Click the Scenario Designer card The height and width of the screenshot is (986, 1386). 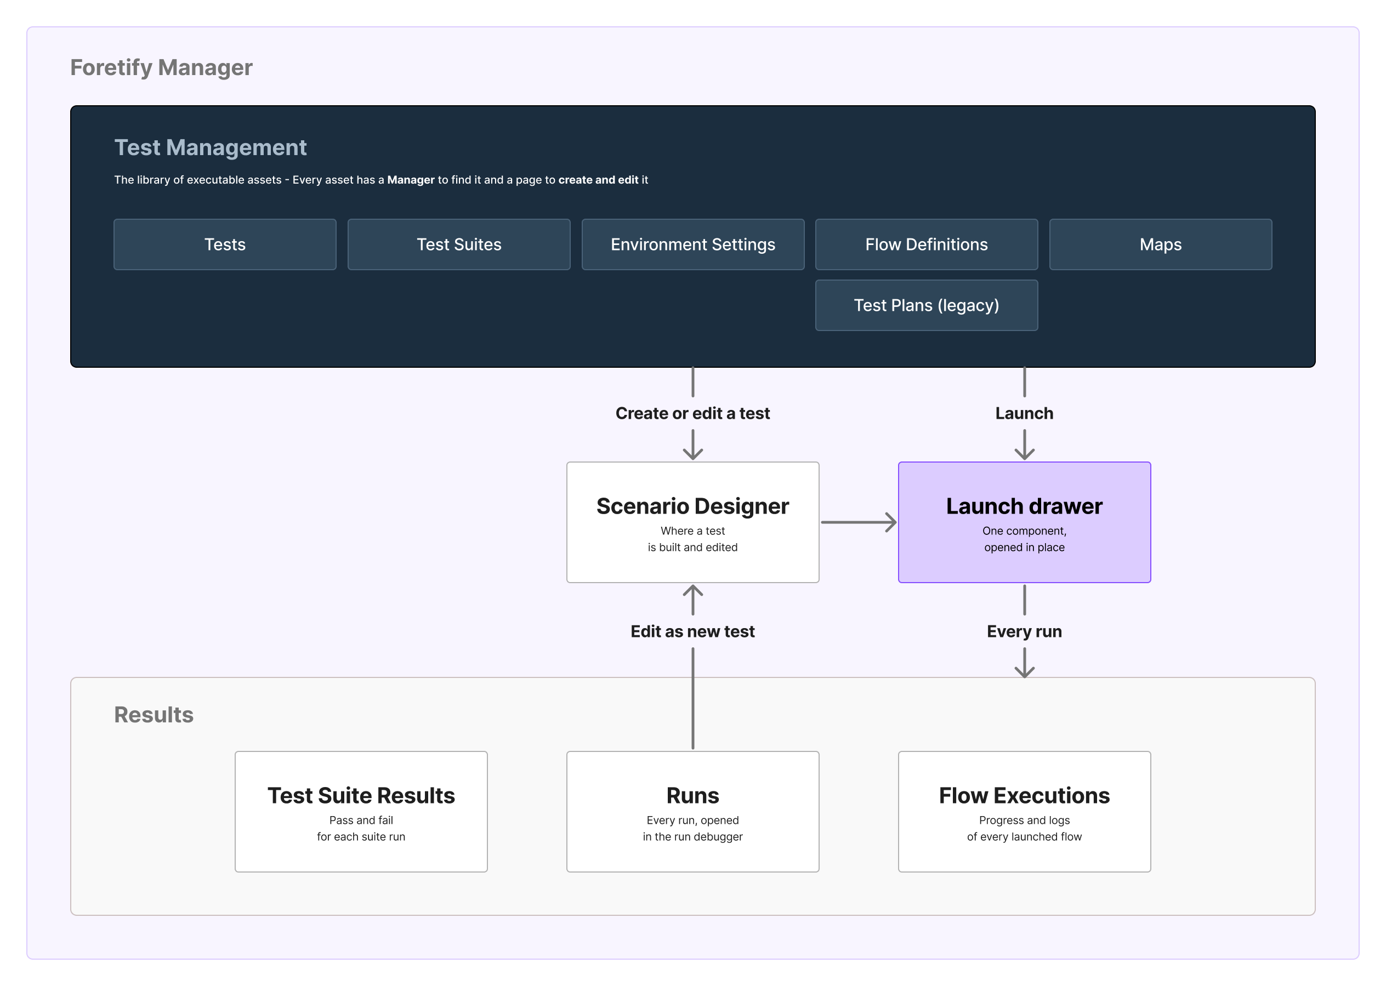tap(692, 522)
